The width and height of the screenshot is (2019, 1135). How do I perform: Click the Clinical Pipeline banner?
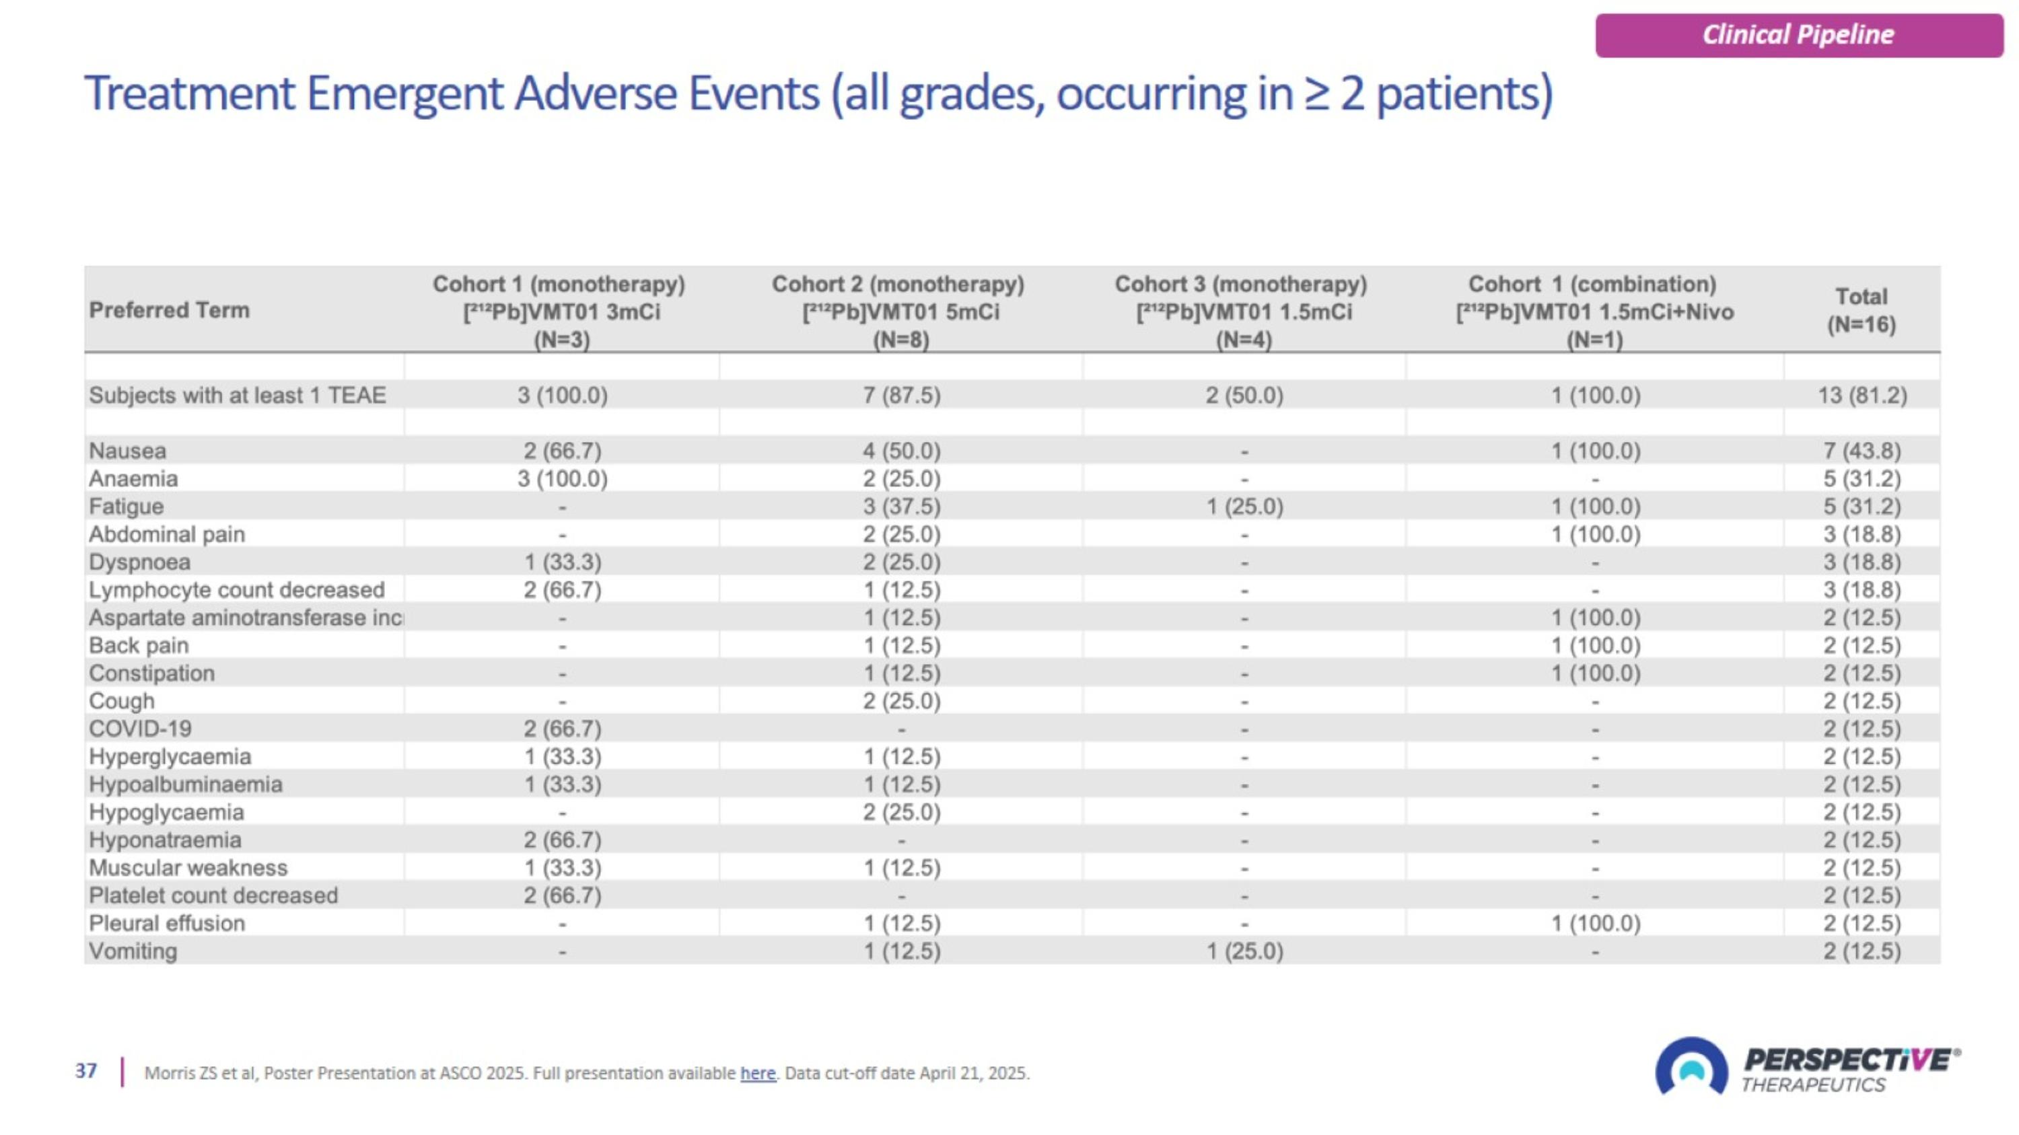1798,35
